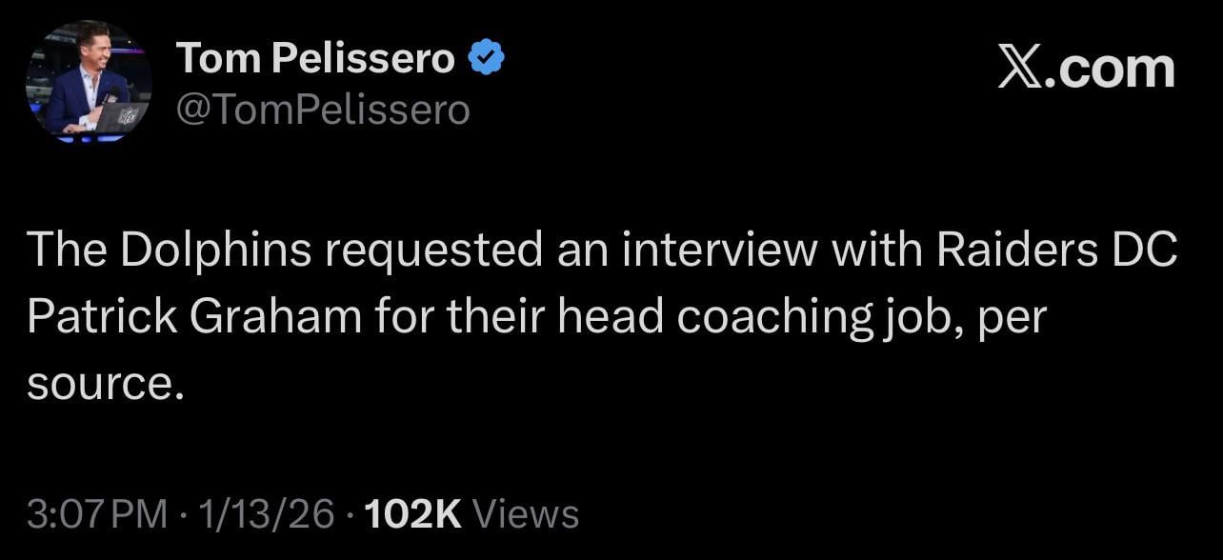The width and height of the screenshot is (1223, 560).
Task: Select the date 1/13/26
Action: point(268,513)
